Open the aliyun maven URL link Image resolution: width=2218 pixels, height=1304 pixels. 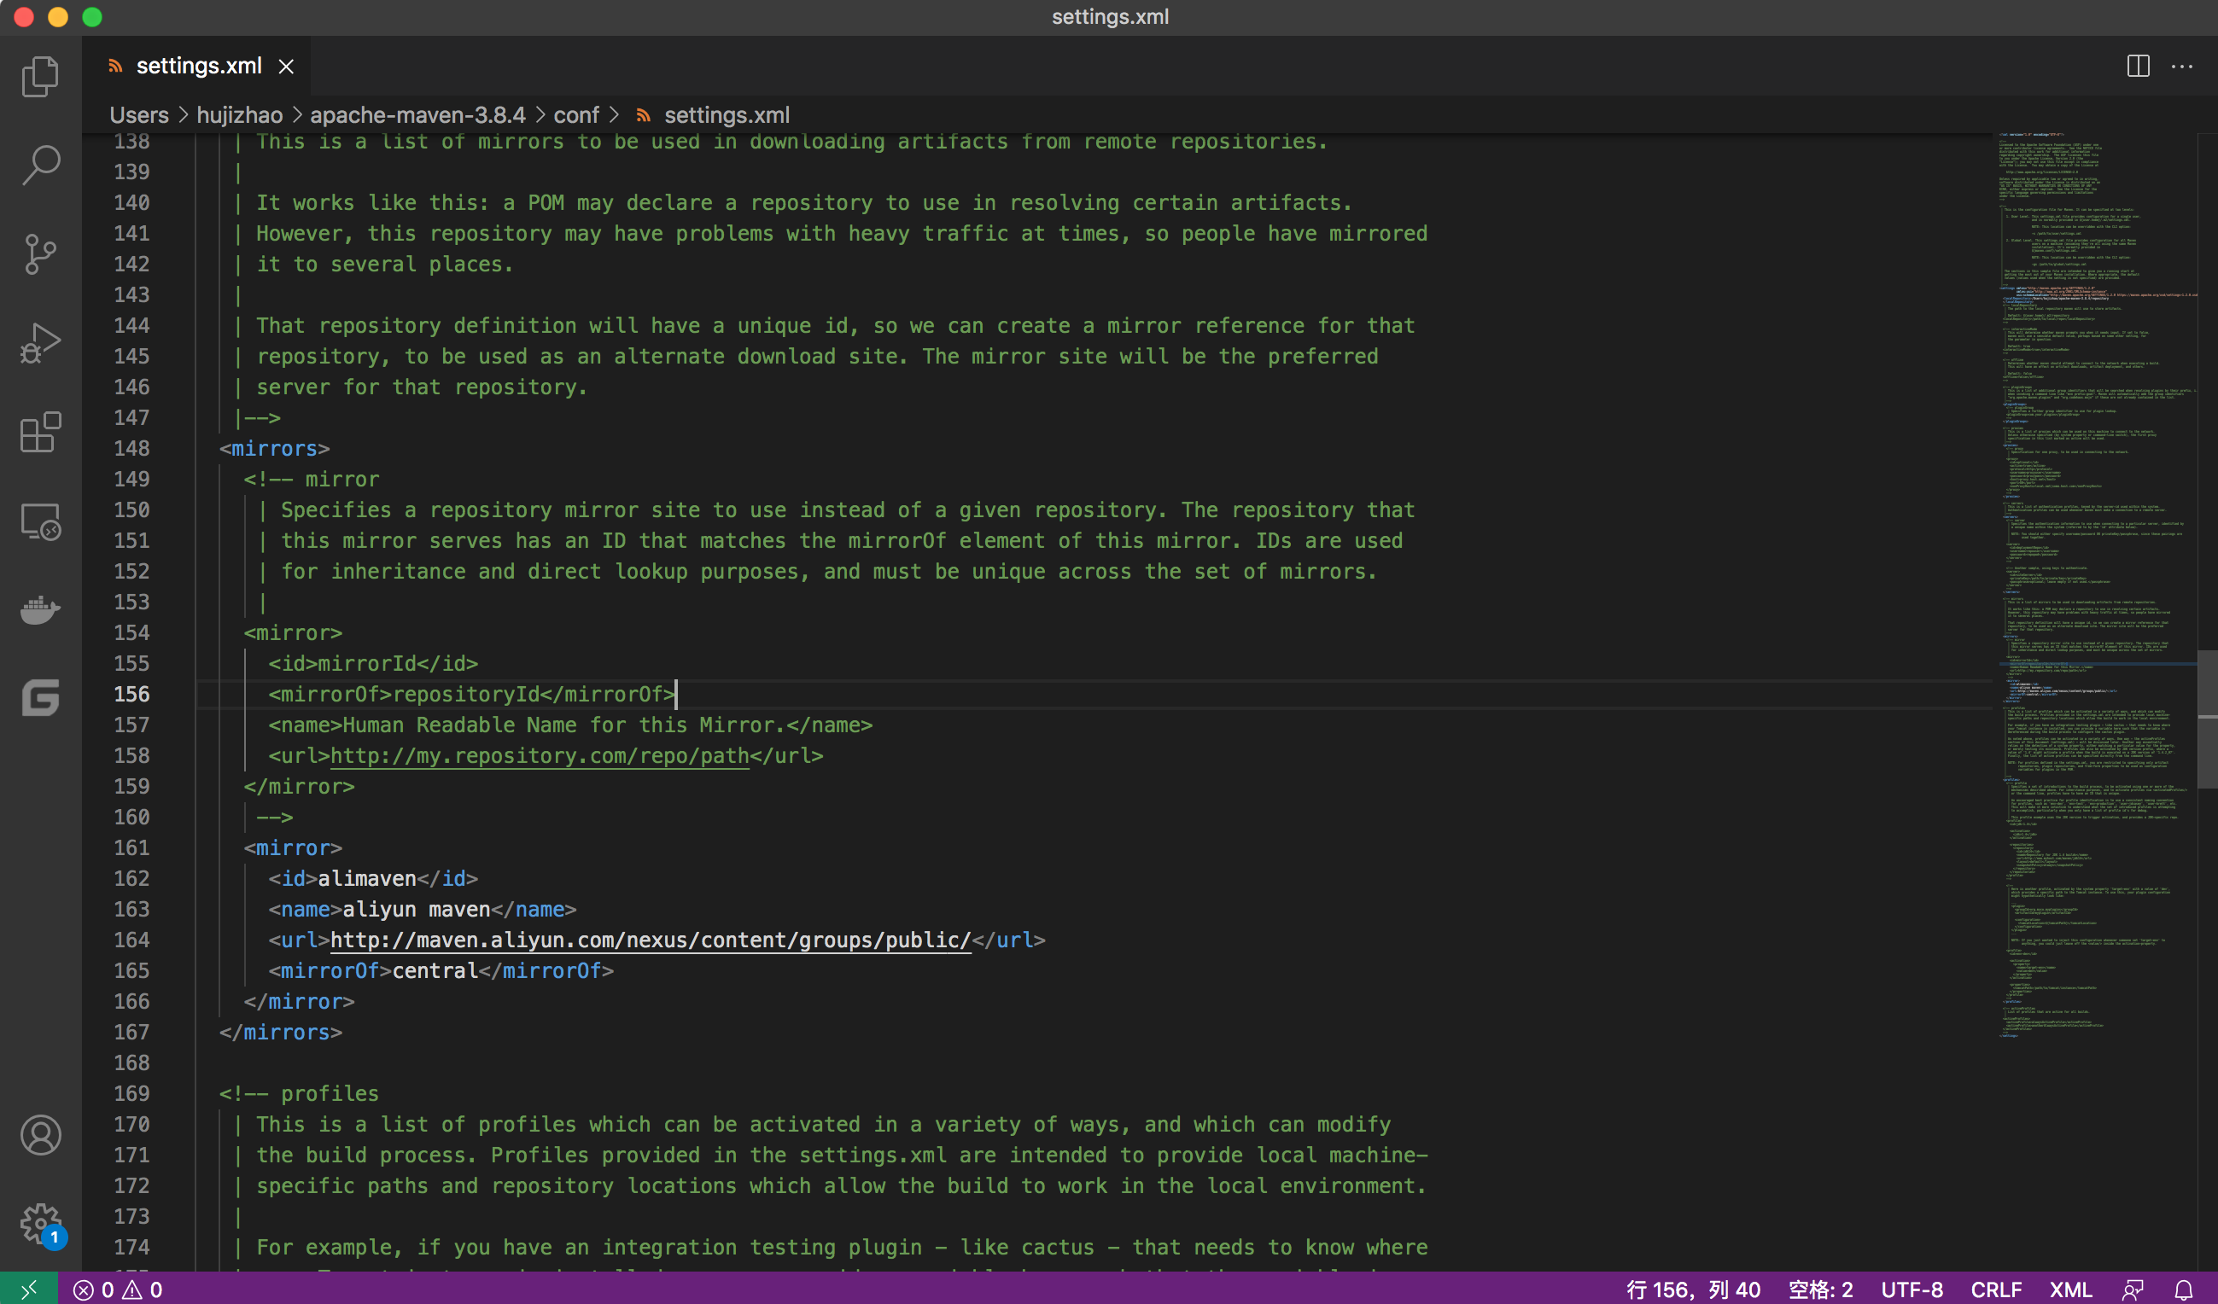tap(650, 940)
